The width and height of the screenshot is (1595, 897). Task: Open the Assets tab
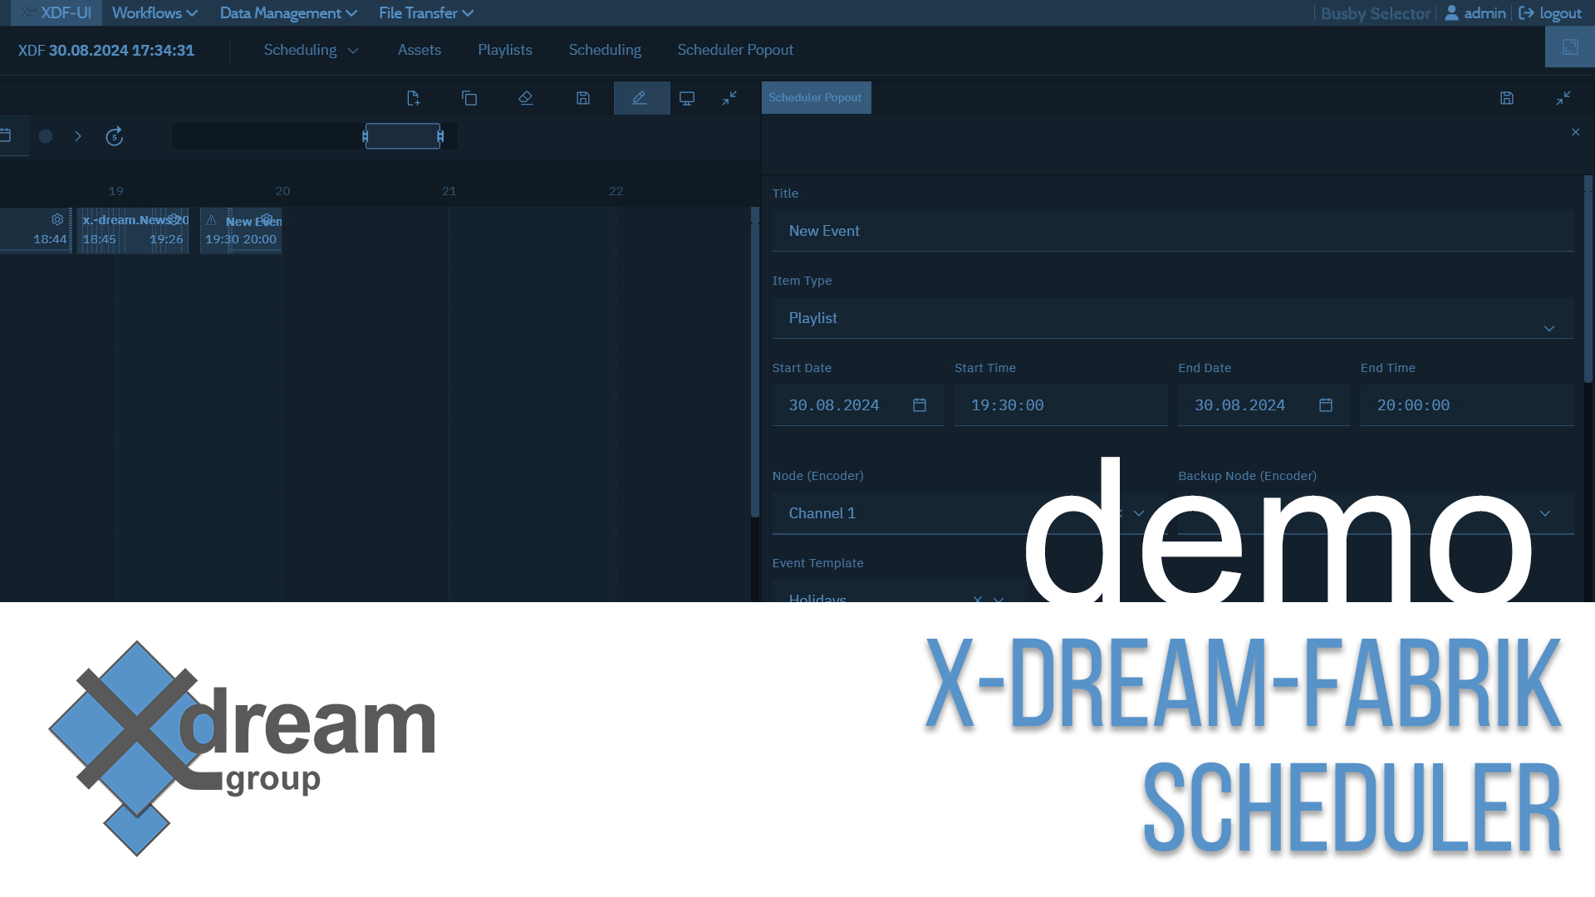[419, 50]
